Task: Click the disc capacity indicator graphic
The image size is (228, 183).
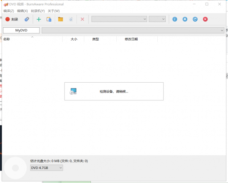Action: pyautogui.click(x=16, y=168)
